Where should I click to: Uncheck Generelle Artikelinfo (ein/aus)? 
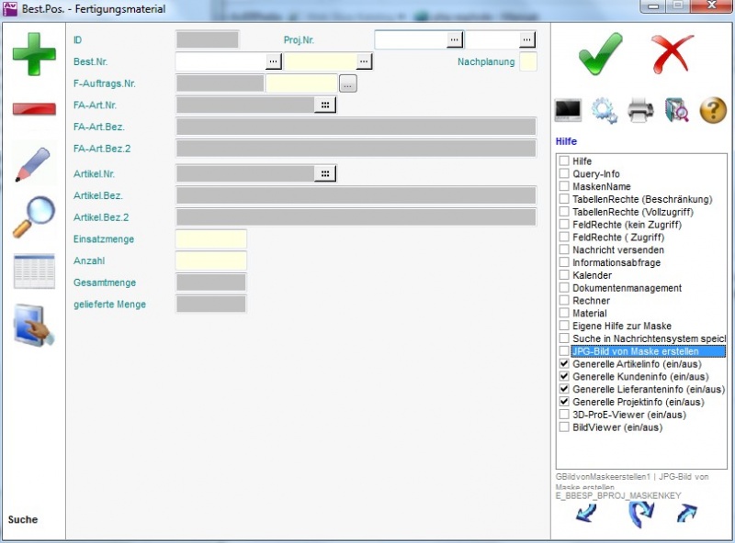[564, 364]
